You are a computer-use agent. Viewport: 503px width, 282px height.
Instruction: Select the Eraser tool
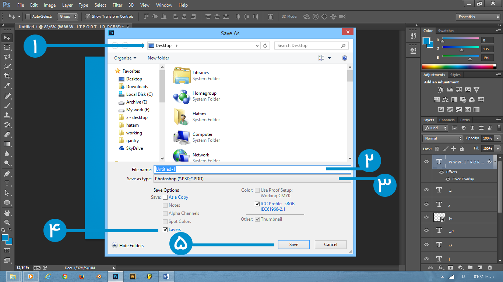pyautogui.click(x=7, y=134)
